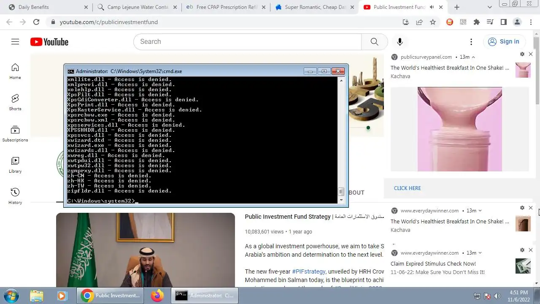Screen dimensions: 540x304
Task: Switch to Super Romantic Cheap Date tab
Action: (x=314, y=7)
